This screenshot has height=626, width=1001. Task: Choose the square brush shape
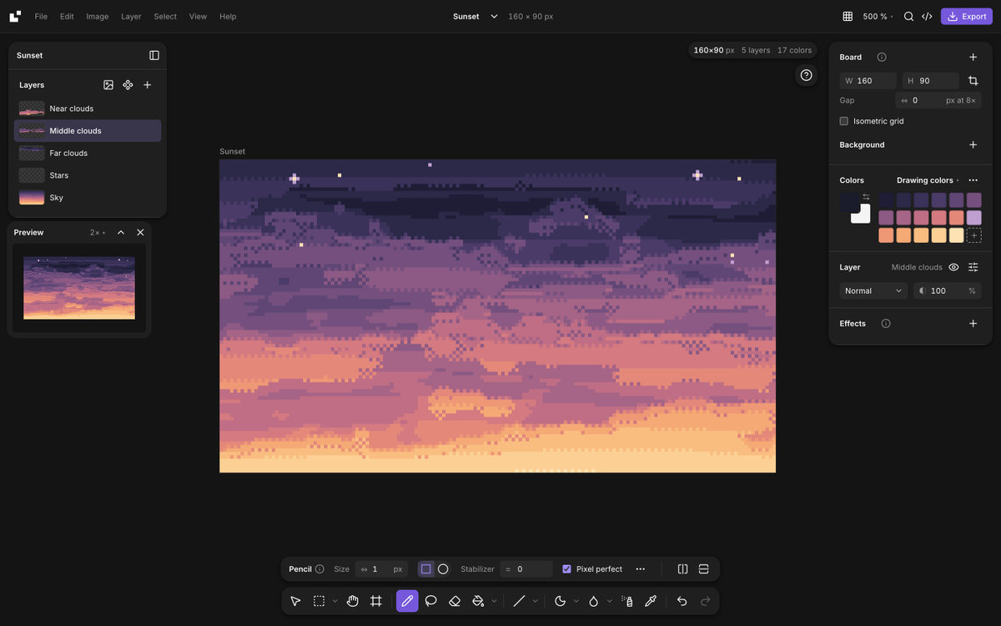[x=426, y=569]
